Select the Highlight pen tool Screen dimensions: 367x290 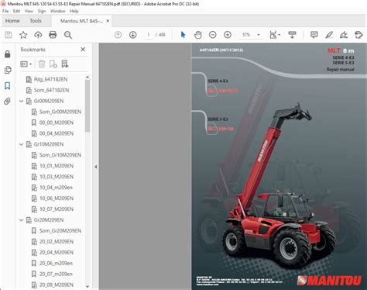[x=329, y=35]
